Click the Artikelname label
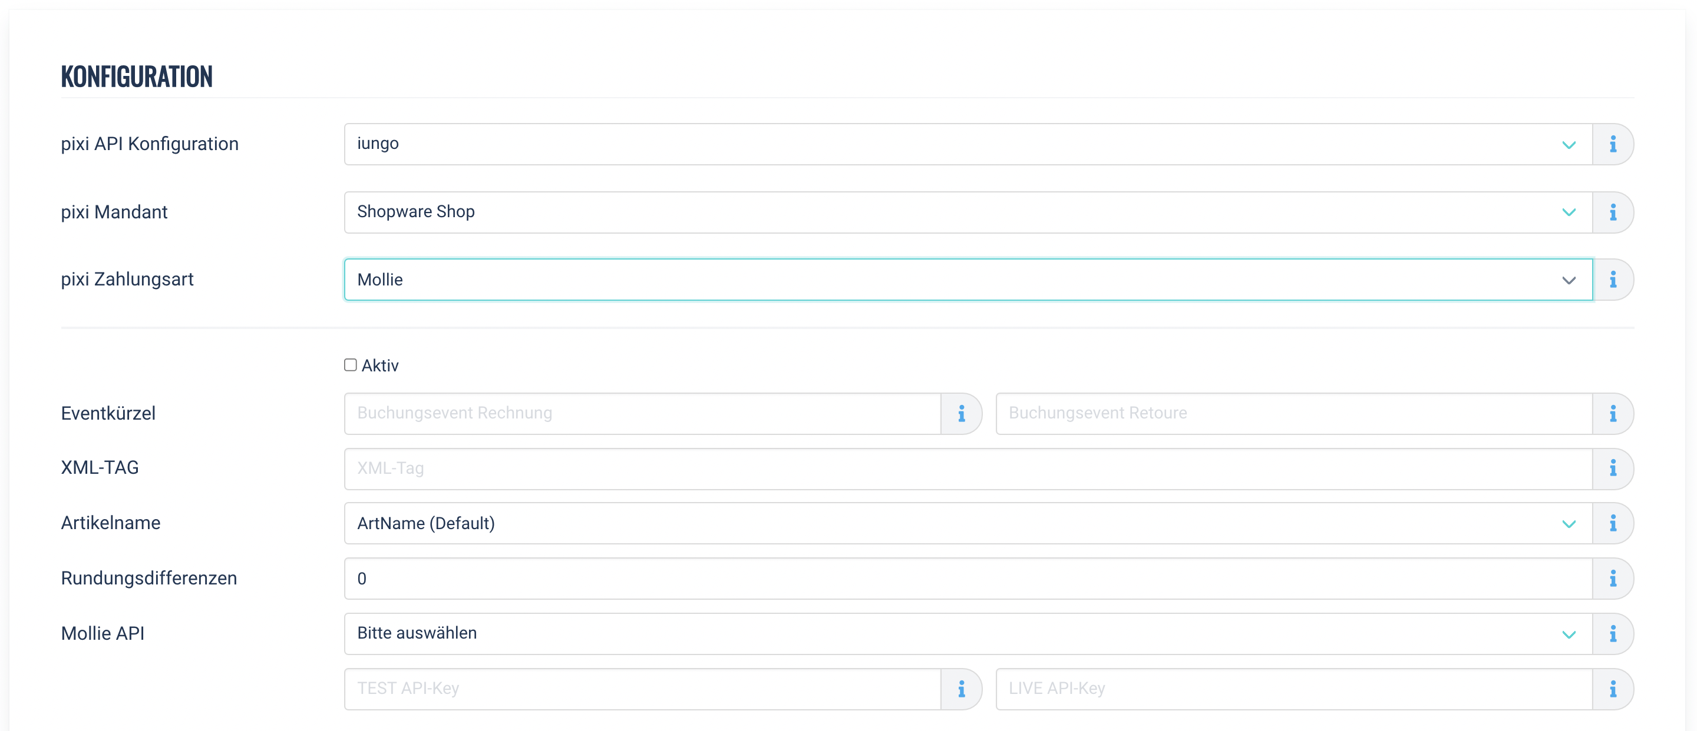The width and height of the screenshot is (1697, 731). pyautogui.click(x=111, y=523)
